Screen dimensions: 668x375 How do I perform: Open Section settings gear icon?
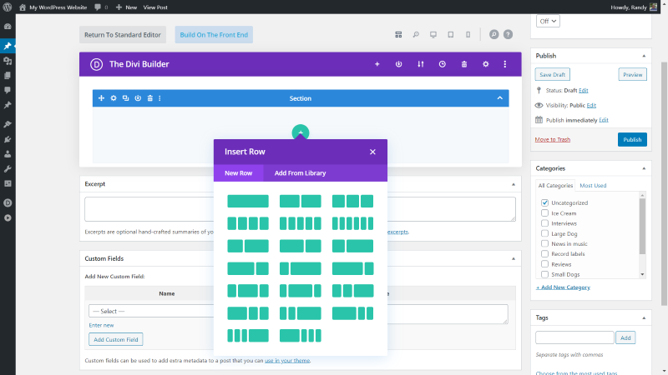114,98
